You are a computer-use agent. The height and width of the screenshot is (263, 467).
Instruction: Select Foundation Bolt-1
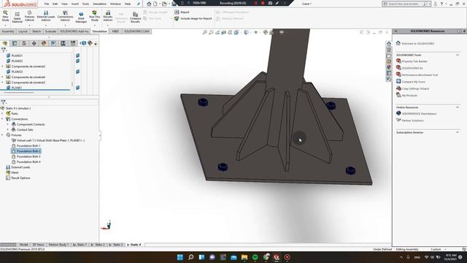[x=26, y=146]
